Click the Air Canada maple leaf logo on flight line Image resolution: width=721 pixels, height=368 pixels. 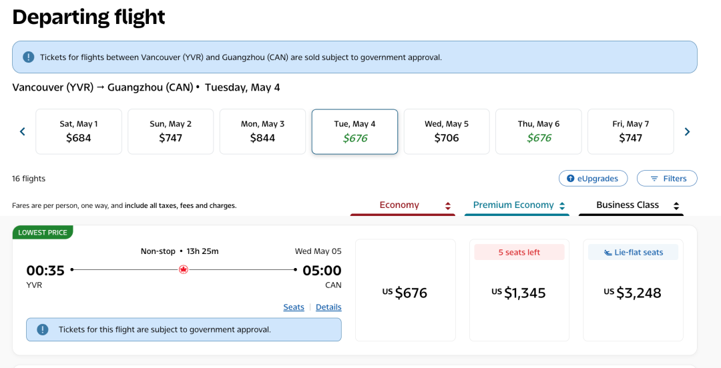pyautogui.click(x=184, y=270)
